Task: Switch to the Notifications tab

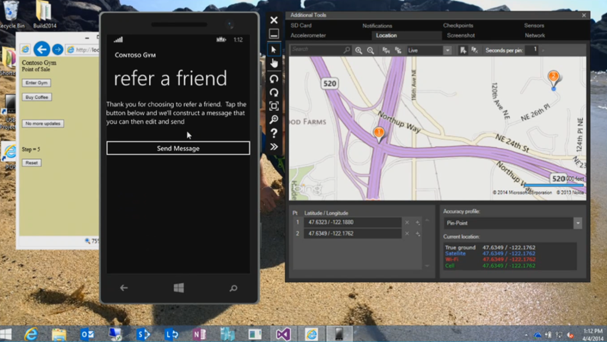Action: point(377,25)
